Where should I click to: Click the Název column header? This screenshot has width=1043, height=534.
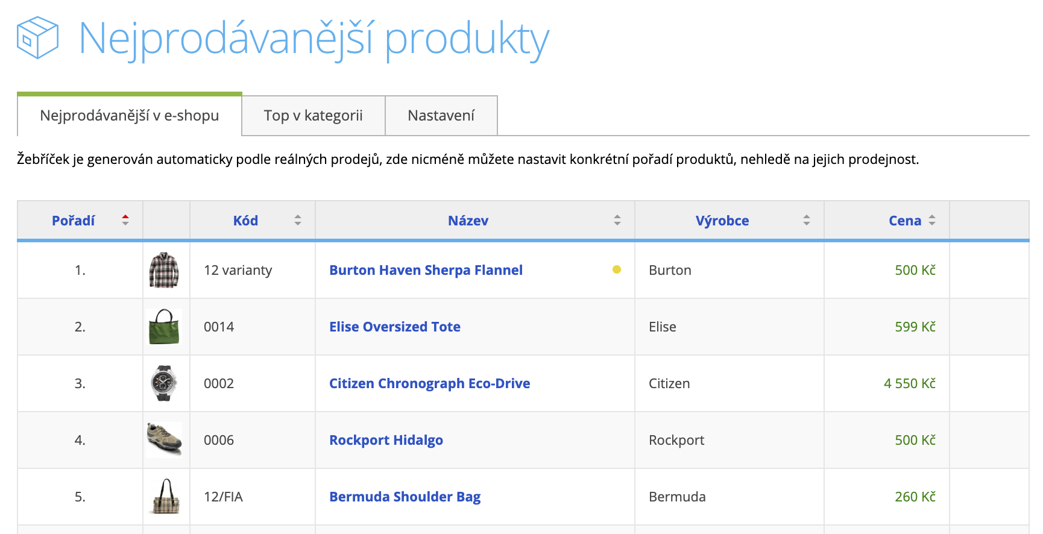[468, 221]
